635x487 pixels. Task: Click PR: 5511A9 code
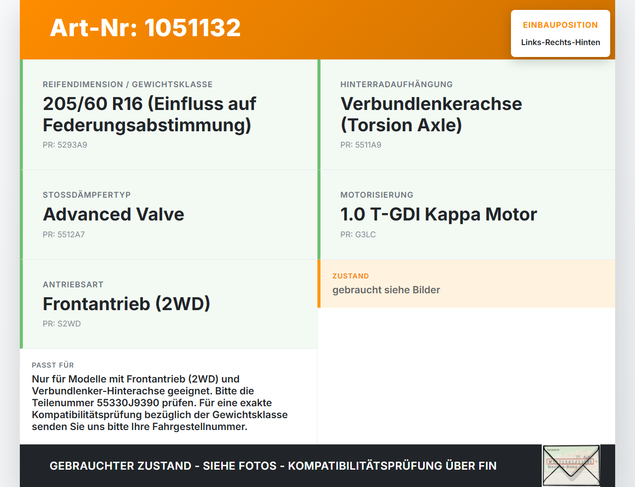tap(361, 145)
